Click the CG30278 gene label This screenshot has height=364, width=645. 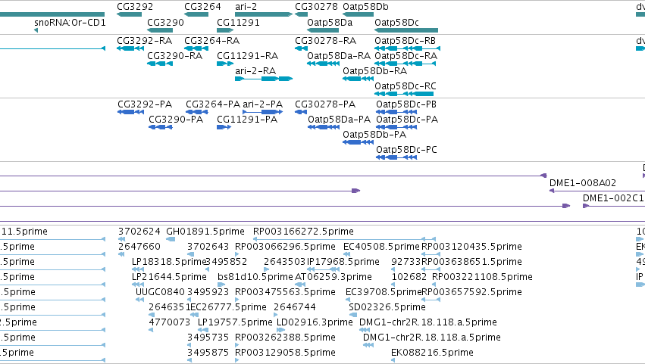point(316,7)
